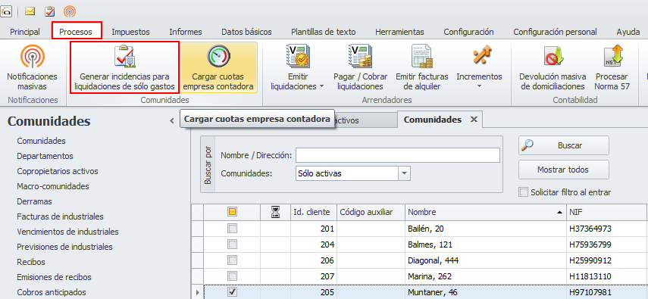The image size is (648, 299).
Task: Open Plantillas de texto tab
Action: click(324, 32)
